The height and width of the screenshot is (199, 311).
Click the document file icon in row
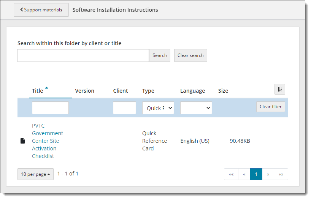23,141
